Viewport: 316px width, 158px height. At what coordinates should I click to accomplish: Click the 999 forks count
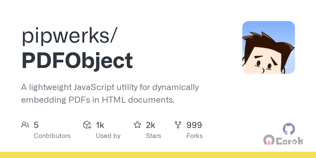click(194, 125)
